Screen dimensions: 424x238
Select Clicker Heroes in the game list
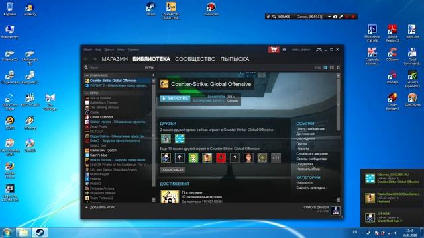[118, 122]
